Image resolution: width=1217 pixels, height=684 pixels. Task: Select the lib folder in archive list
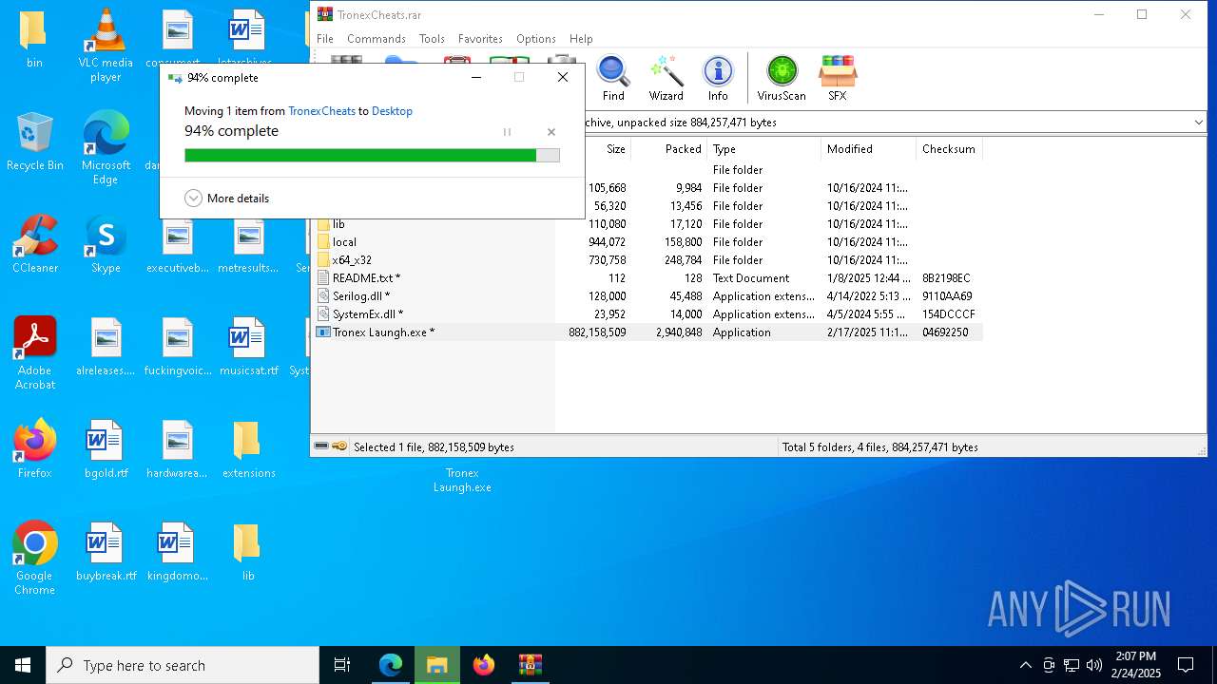338,224
